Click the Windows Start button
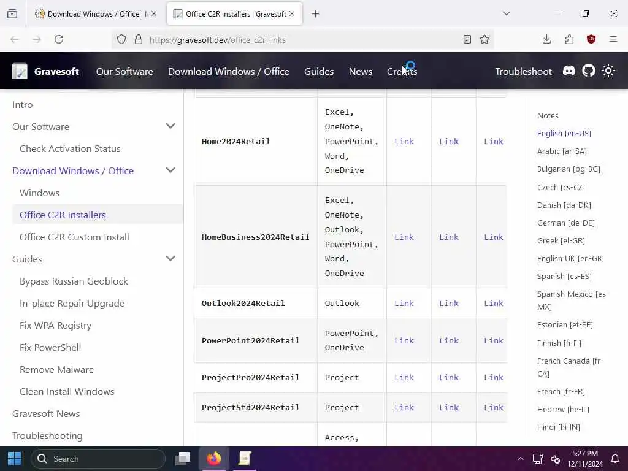 [15, 459]
